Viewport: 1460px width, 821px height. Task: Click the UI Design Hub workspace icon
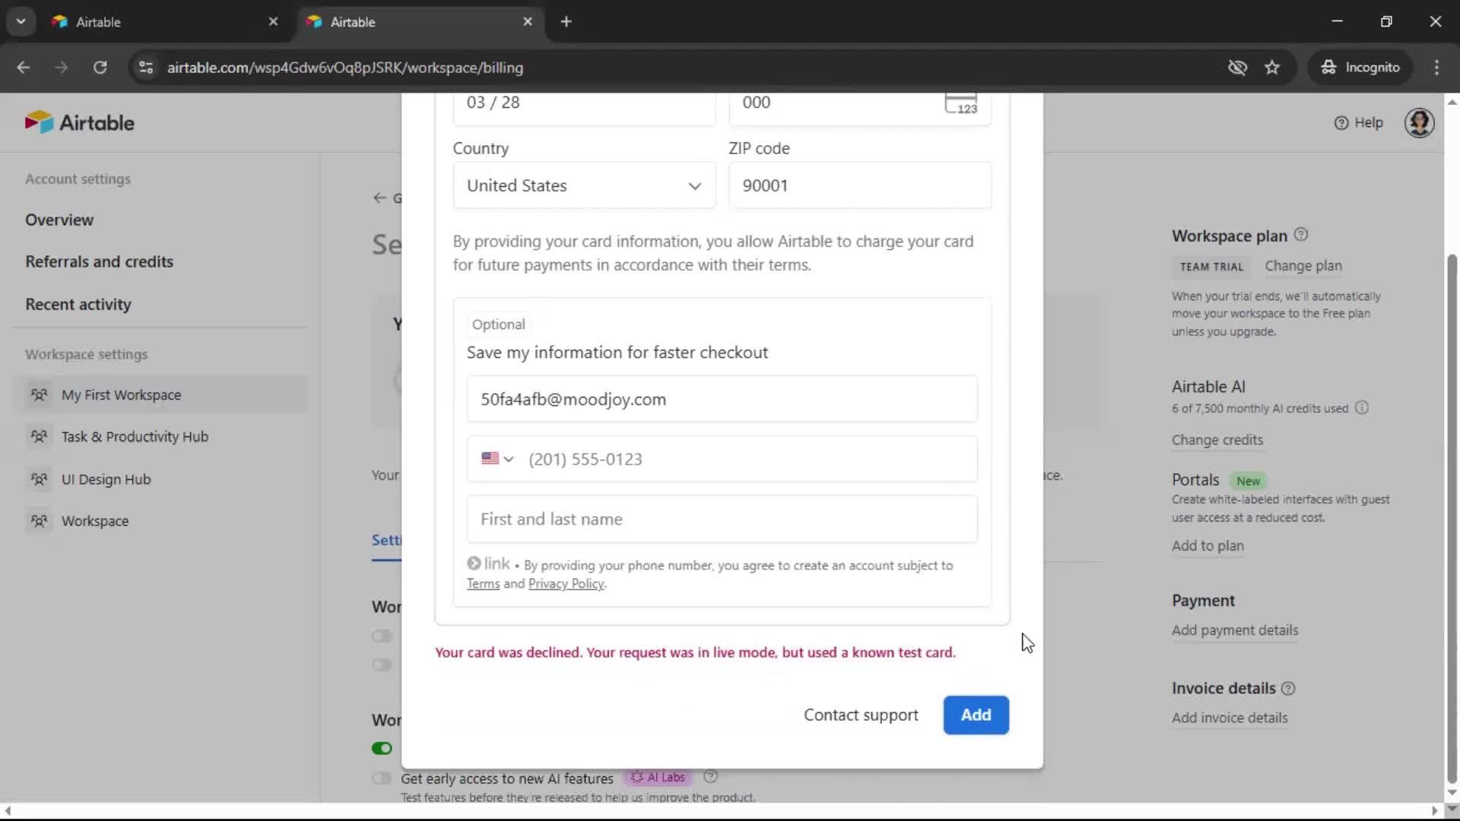pos(39,480)
